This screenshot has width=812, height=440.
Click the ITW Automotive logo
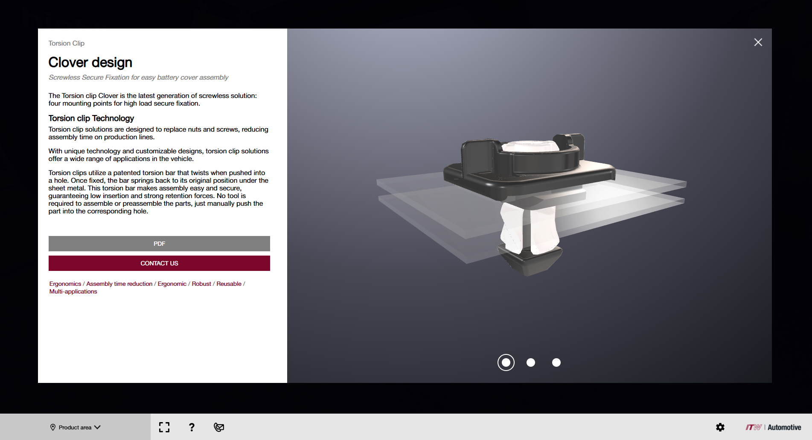click(x=773, y=427)
